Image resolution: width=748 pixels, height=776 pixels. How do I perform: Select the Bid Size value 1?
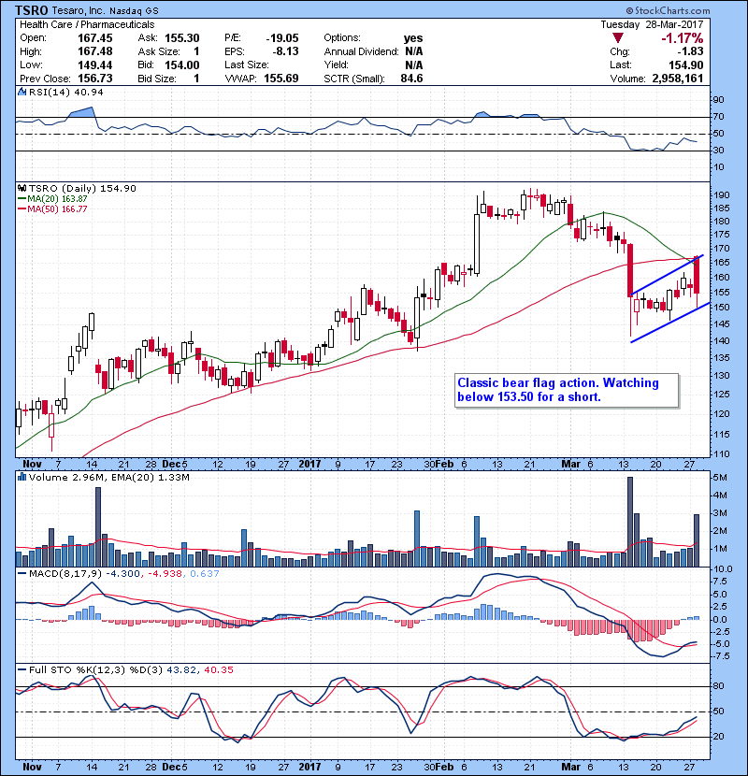pyautogui.click(x=196, y=79)
